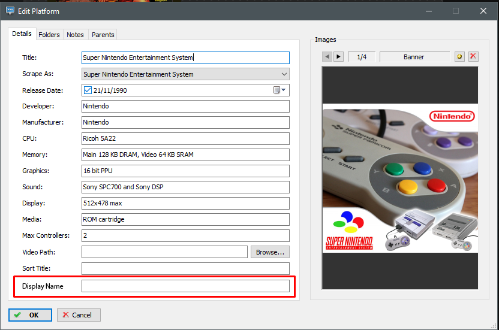Screen dimensions: 499x330
Task: Click the empty Display Name field
Action: [185, 286]
